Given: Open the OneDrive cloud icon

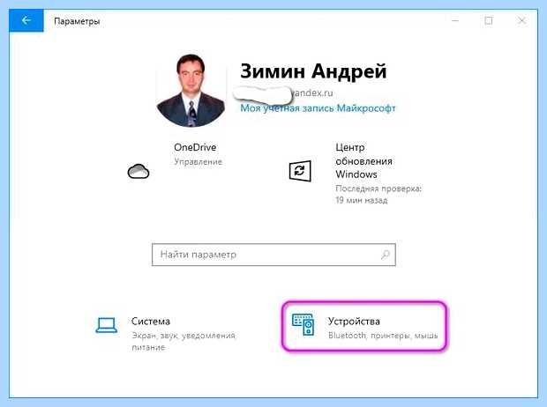Looking at the screenshot, I should click(x=139, y=172).
